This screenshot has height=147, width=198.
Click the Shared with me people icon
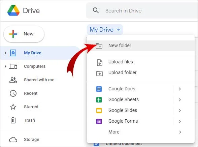point(13,80)
